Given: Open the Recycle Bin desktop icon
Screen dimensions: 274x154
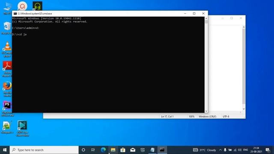Looking at the screenshot, I should [7, 28].
